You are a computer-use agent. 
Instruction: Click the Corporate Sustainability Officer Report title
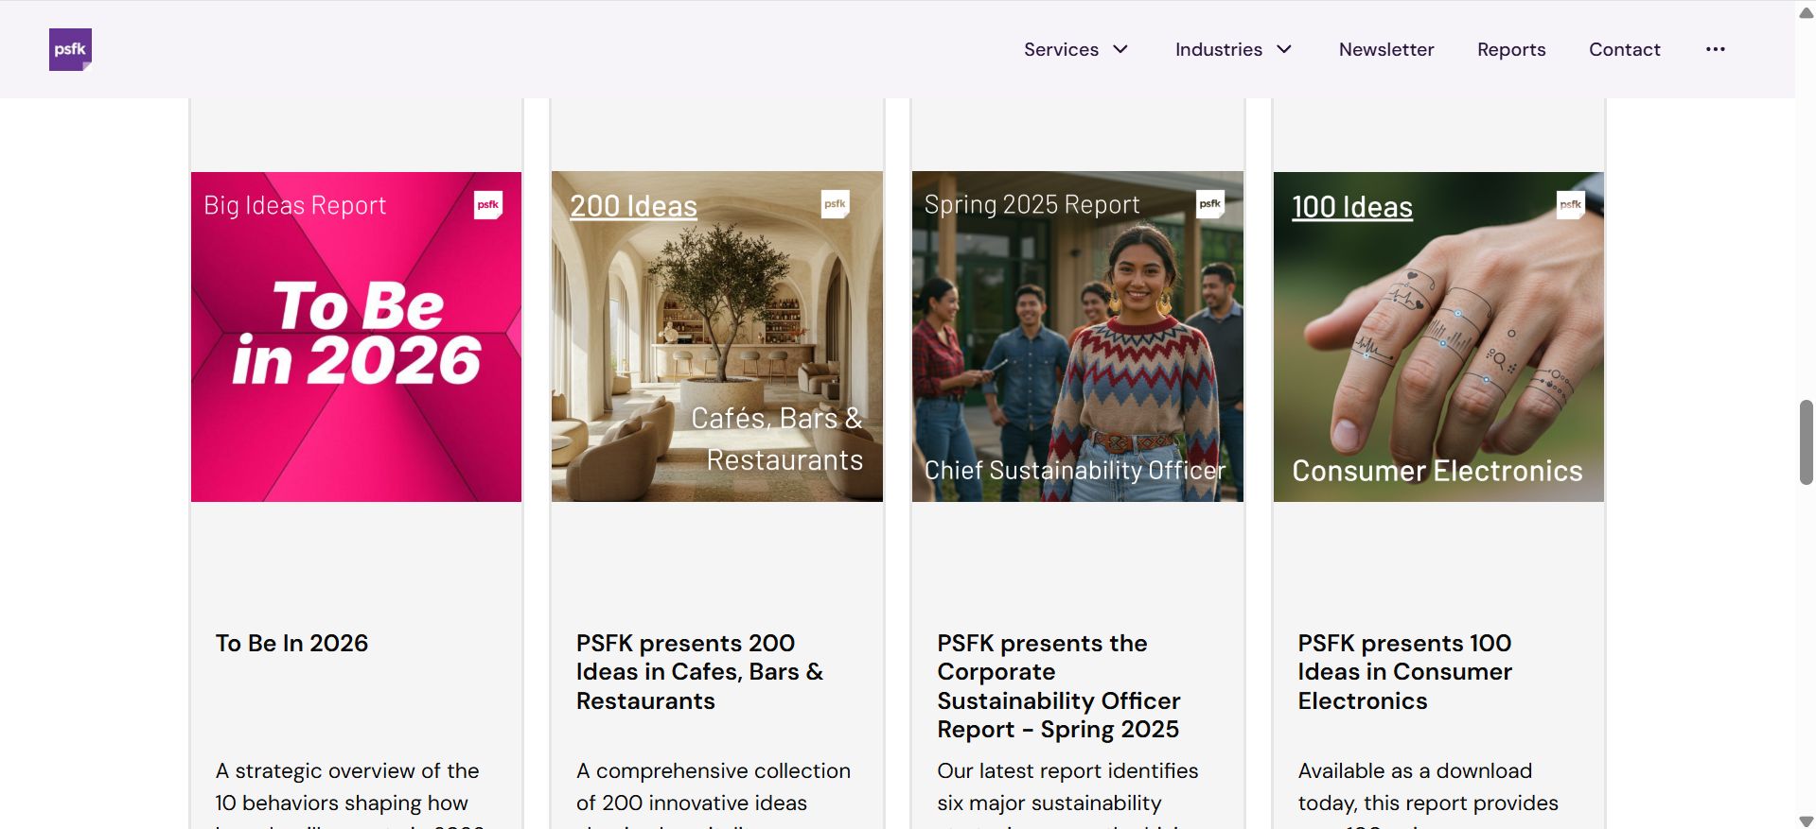click(1060, 686)
